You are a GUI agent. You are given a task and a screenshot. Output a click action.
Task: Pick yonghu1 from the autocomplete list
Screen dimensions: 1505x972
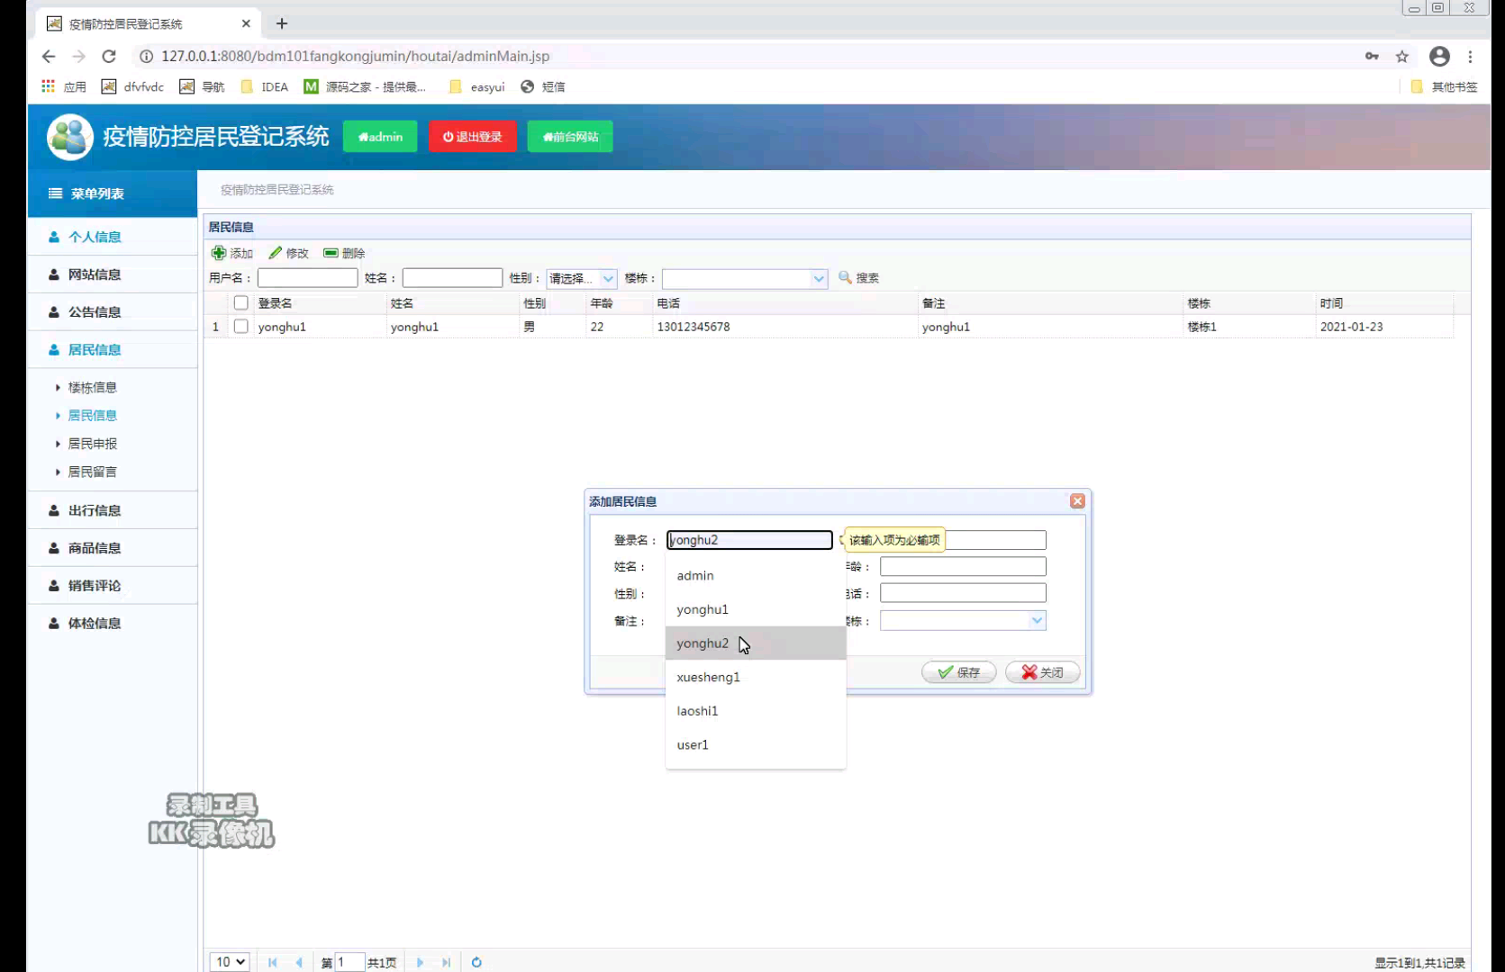755,609
